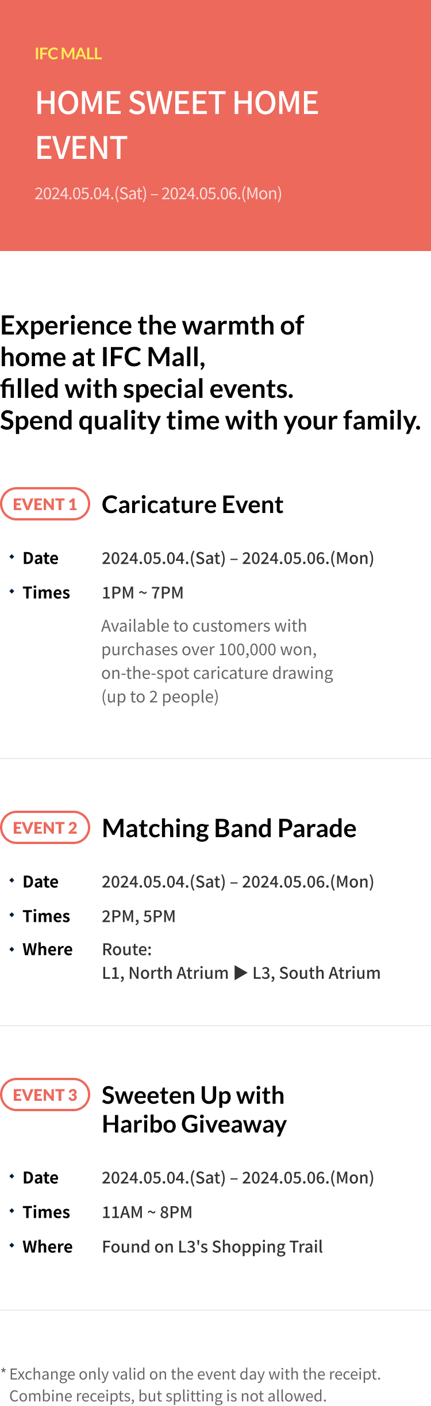Click the 1PM ~ 7PM time text

[x=143, y=592]
